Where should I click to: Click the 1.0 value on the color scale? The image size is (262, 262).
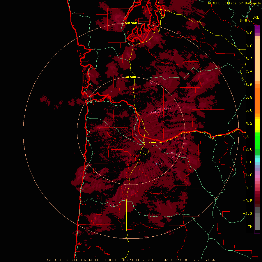point(249,175)
